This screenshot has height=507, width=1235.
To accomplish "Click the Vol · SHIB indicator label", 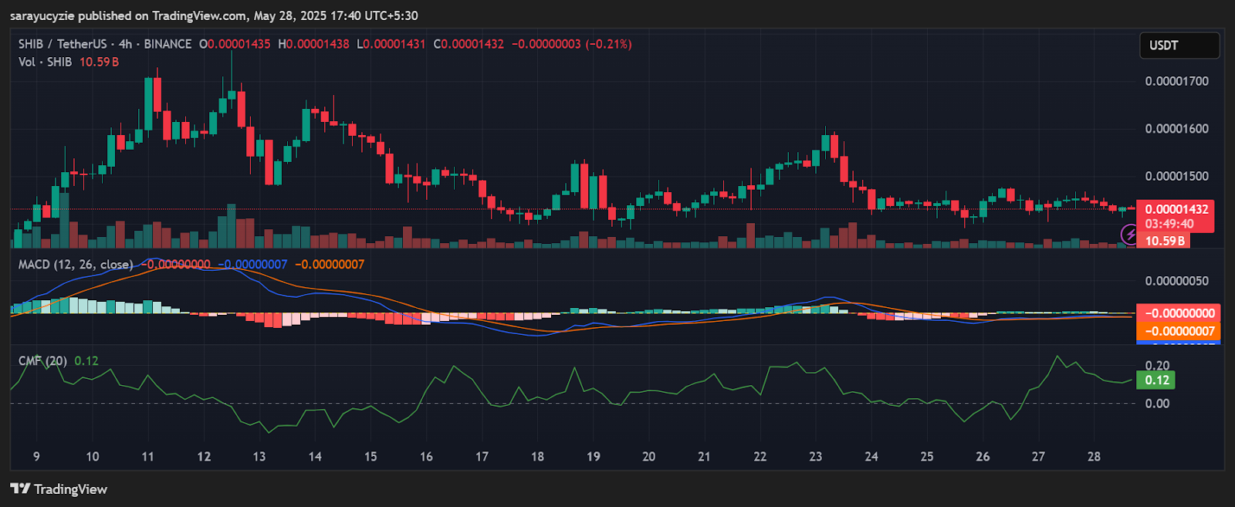I will pos(45,62).
